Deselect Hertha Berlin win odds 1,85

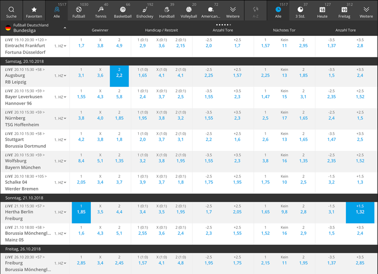tap(81, 213)
